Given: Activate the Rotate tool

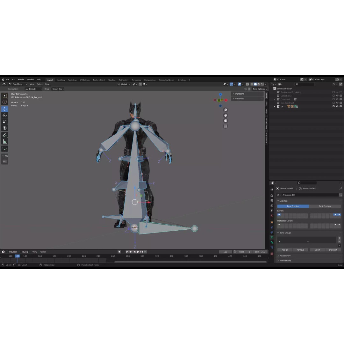Looking at the screenshot, I should tap(4, 115).
